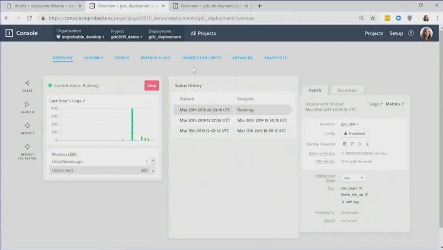Go to the Advanced tab

[242, 58]
